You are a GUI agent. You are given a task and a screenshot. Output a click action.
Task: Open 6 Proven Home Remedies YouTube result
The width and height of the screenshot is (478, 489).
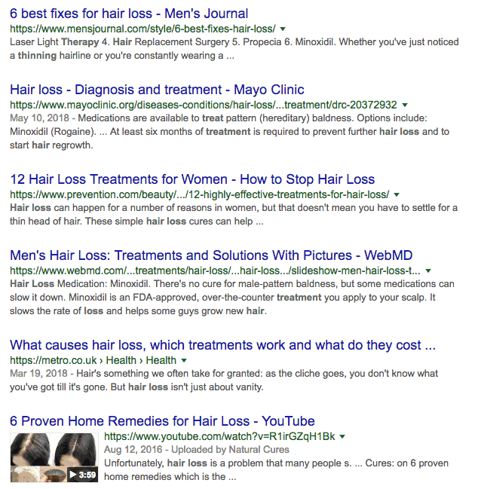[x=162, y=421]
